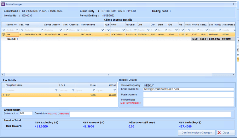This screenshot has height=138, width=239.
Task: Open the Member Name column filter icon
Action: [x=102, y=30]
